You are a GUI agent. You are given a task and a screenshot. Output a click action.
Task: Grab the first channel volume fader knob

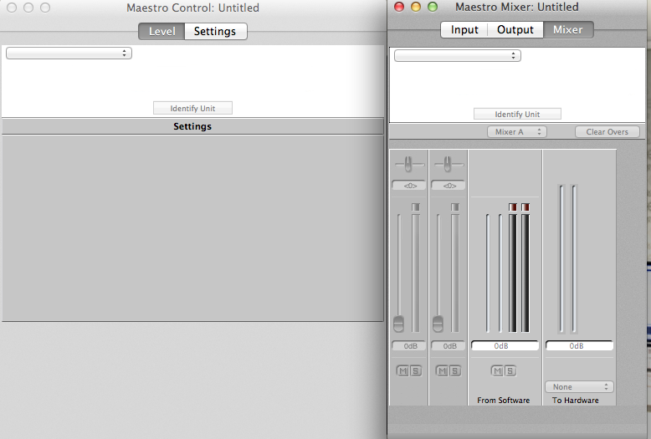pyautogui.click(x=398, y=324)
